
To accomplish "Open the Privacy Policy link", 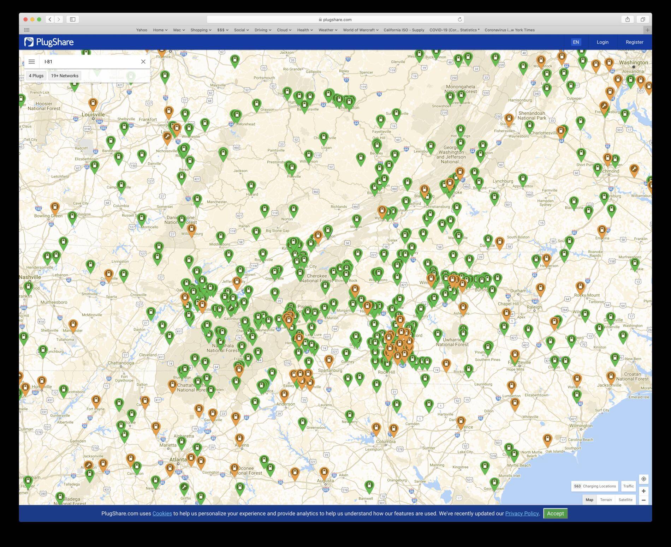I will click(x=522, y=513).
